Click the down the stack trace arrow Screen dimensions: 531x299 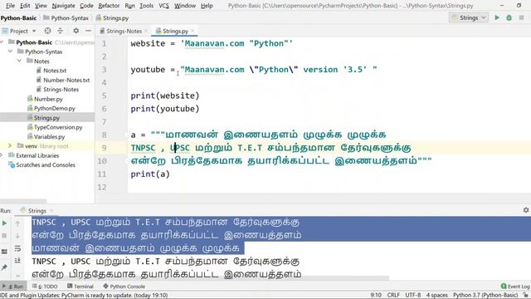(17, 236)
